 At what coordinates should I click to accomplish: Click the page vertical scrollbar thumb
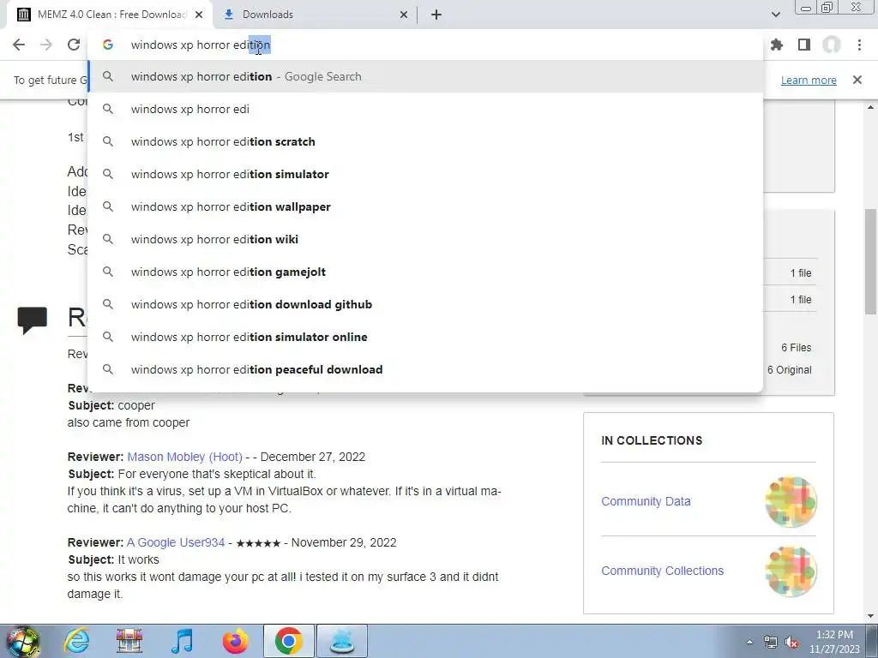[x=870, y=261]
